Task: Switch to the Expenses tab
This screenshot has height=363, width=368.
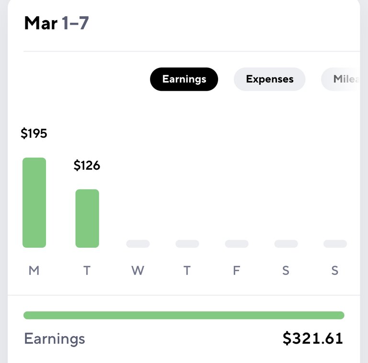Action: pyautogui.click(x=270, y=79)
